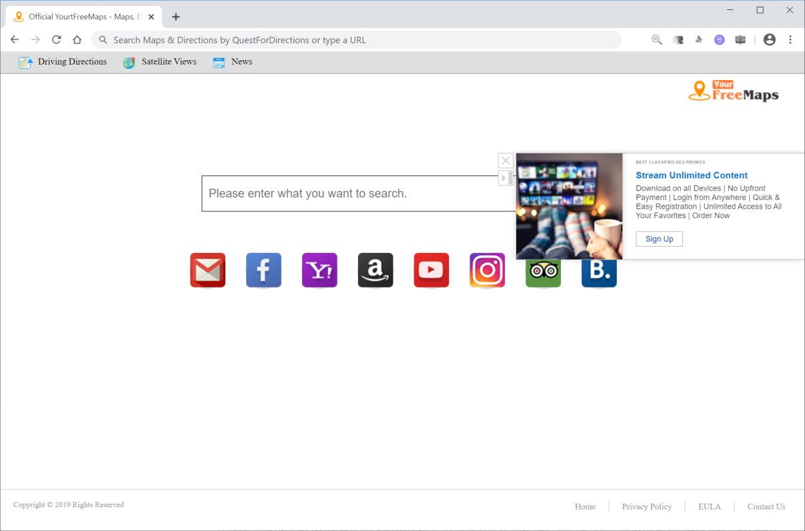Open the three-dot browser menu
Viewport: 805px width, 531px height.
[790, 39]
